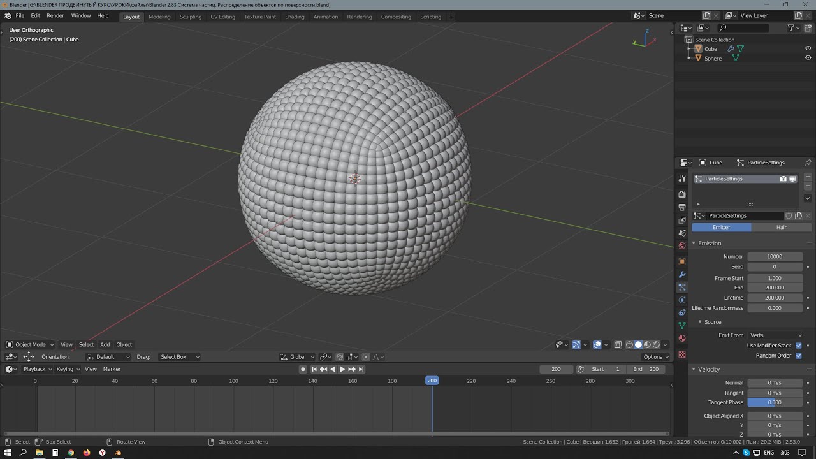Open the Object Mode dropdown

coord(30,344)
